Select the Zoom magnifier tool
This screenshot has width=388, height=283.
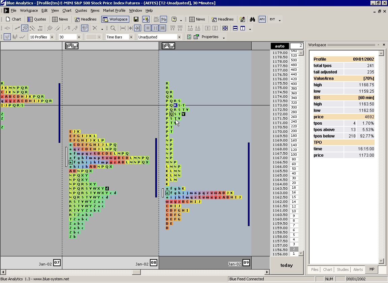point(113,28)
